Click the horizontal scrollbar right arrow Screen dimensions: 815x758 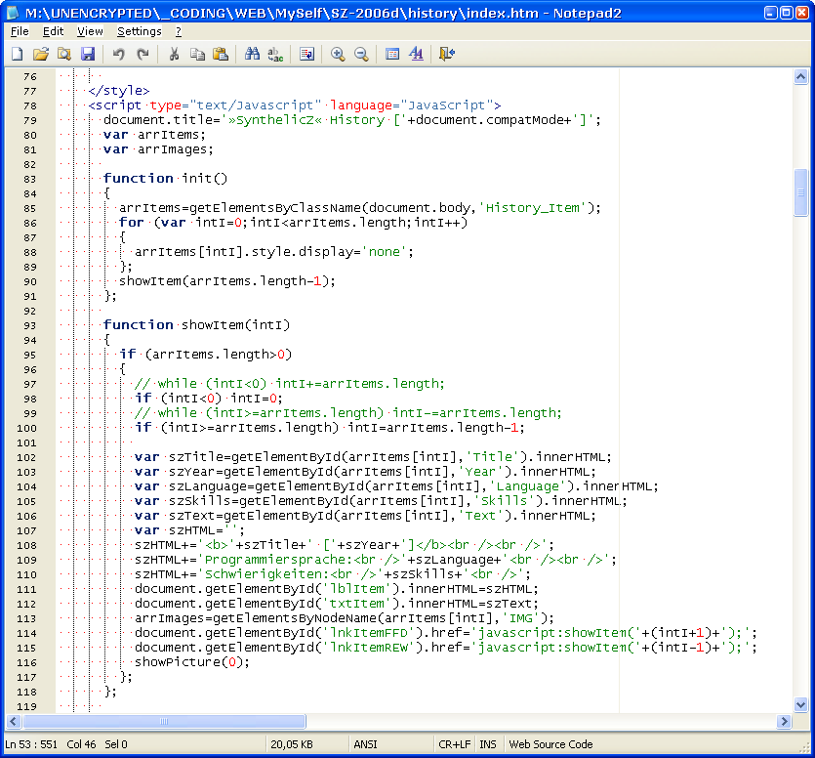pos(785,721)
